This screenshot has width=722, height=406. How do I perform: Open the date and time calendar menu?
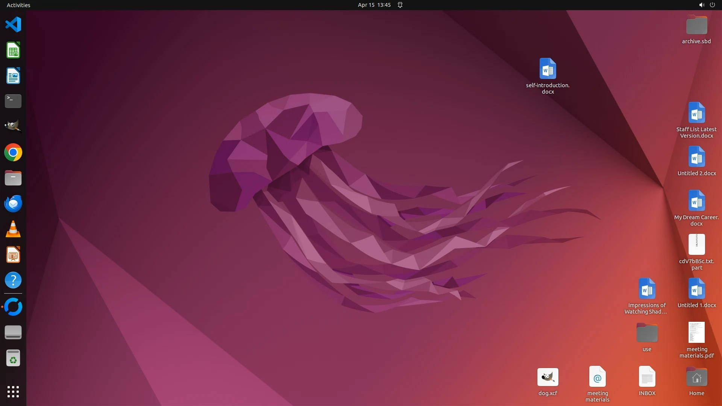coord(374,5)
